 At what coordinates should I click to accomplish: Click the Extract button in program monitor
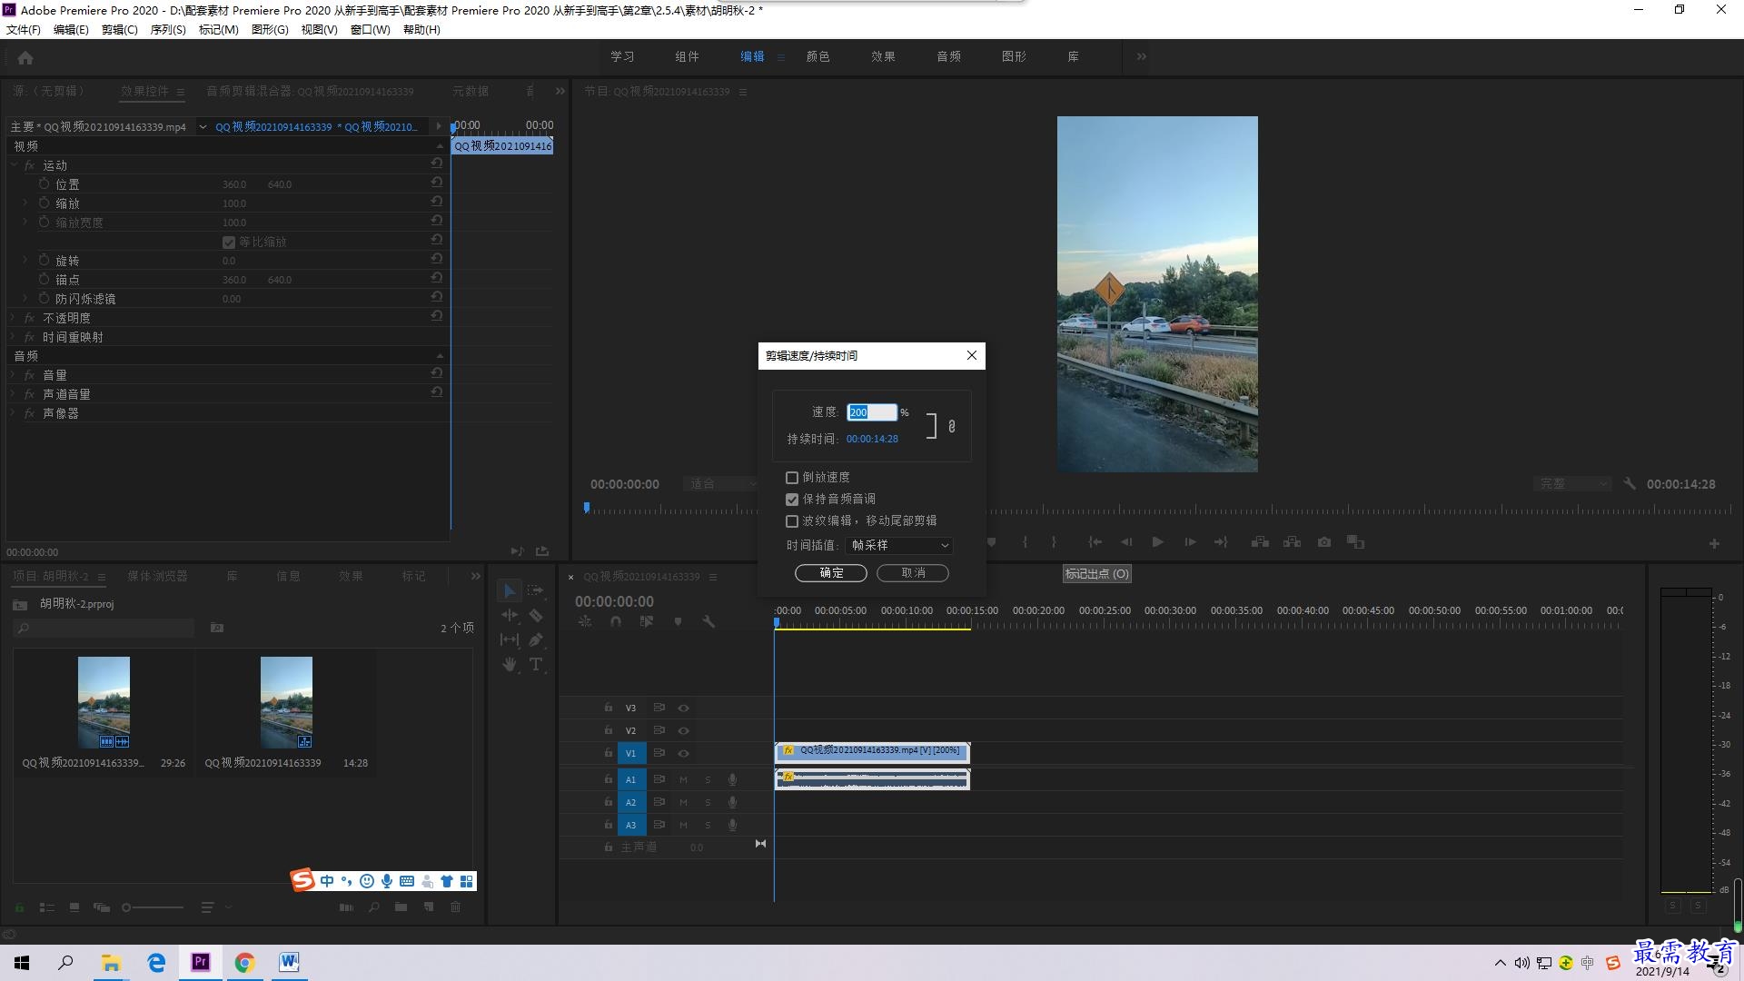[x=1292, y=542]
